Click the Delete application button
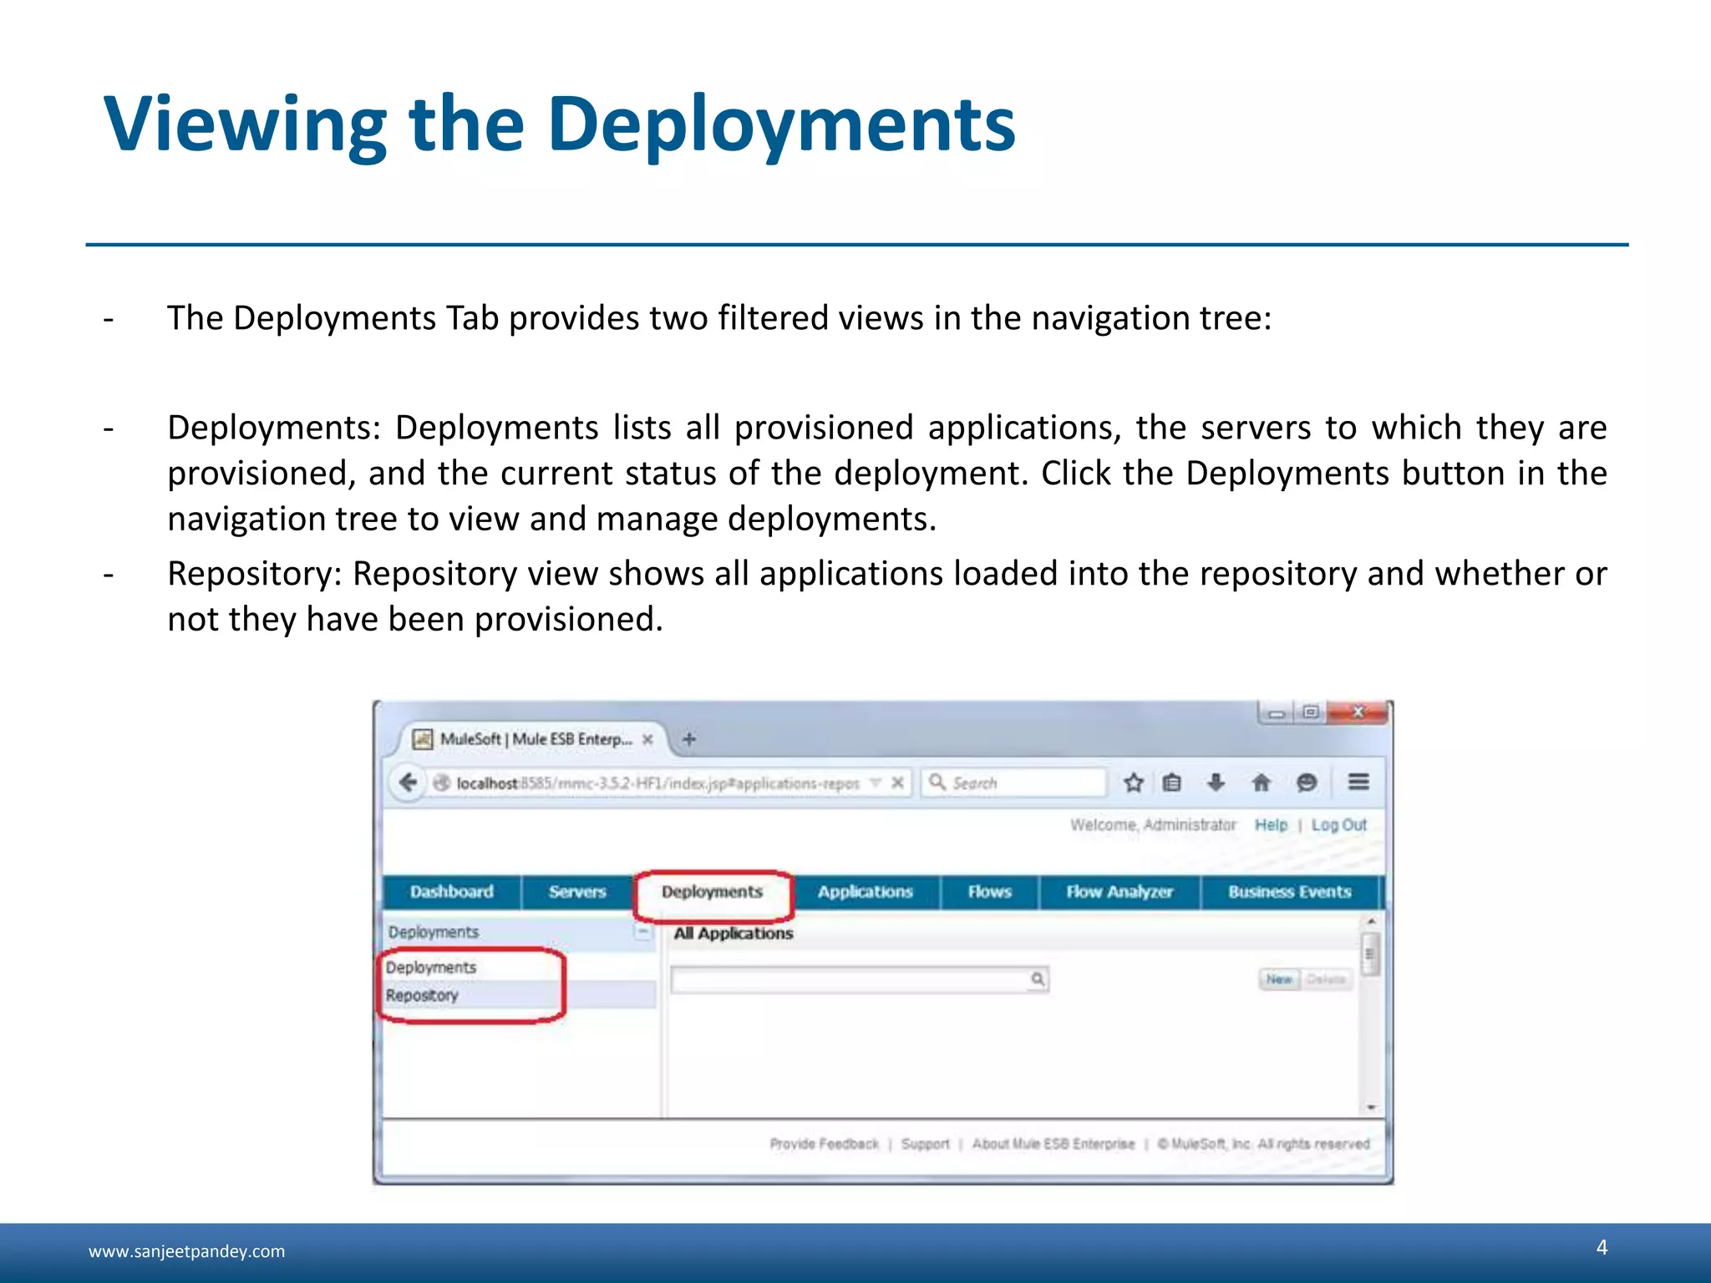The image size is (1711, 1283). tap(1326, 979)
